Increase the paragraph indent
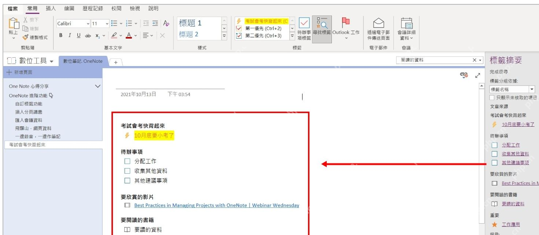The height and width of the screenshot is (235, 539). tap(155, 23)
